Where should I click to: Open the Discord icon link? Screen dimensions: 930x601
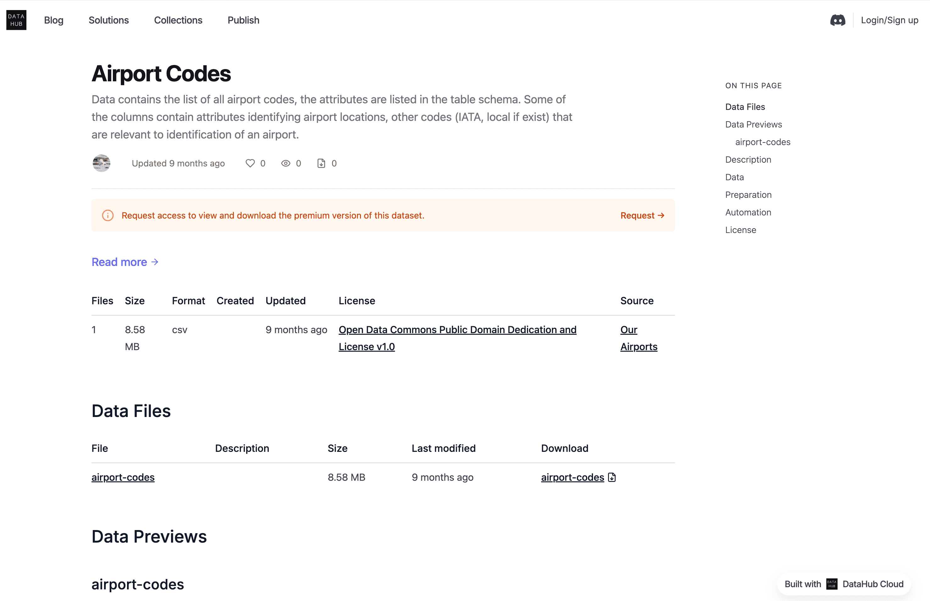pyautogui.click(x=837, y=20)
